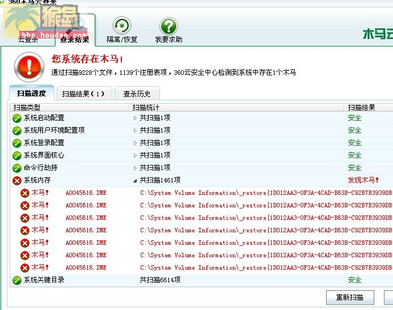The width and height of the screenshot is (393, 310).
Task: Select the 扫描进度 tab
Action: click(32, 93)
